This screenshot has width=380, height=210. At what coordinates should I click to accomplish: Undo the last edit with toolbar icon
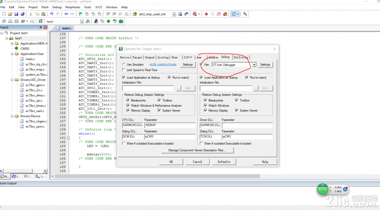click(52, 14)
